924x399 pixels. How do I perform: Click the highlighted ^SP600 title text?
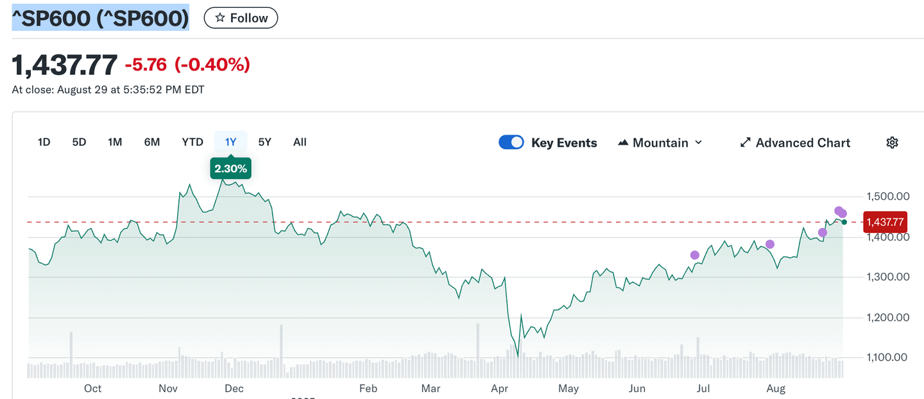[101, 19]
